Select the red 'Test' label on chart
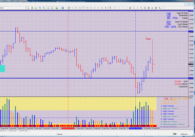 [148, 39]
